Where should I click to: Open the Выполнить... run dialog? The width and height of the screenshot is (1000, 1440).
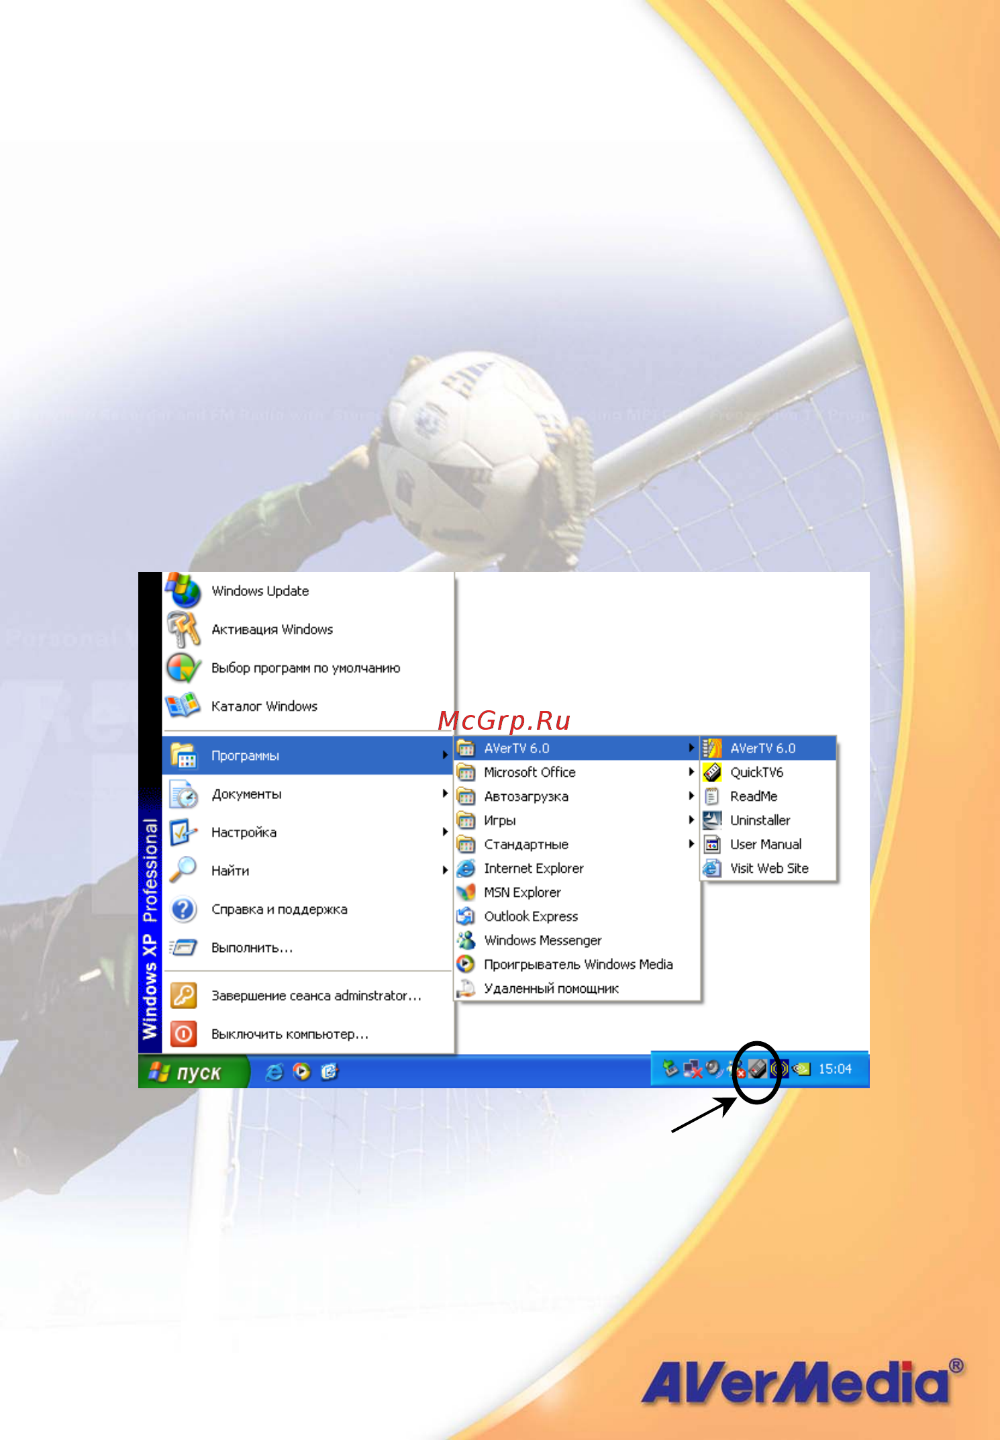click(308, 948)
